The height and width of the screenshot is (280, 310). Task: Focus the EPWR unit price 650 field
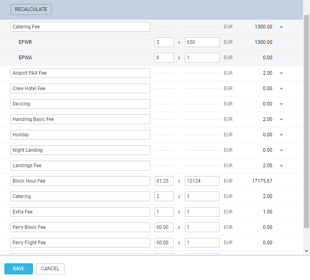coord(202,42)
